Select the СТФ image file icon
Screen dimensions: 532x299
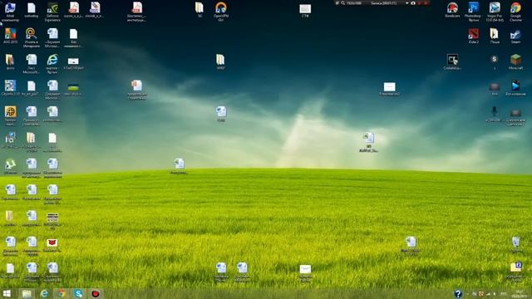coord(305,10)
